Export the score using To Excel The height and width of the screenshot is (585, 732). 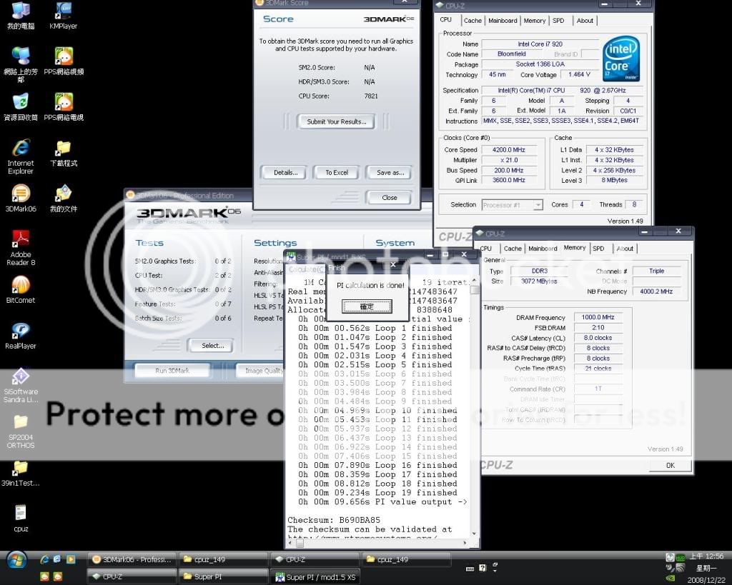336,173
